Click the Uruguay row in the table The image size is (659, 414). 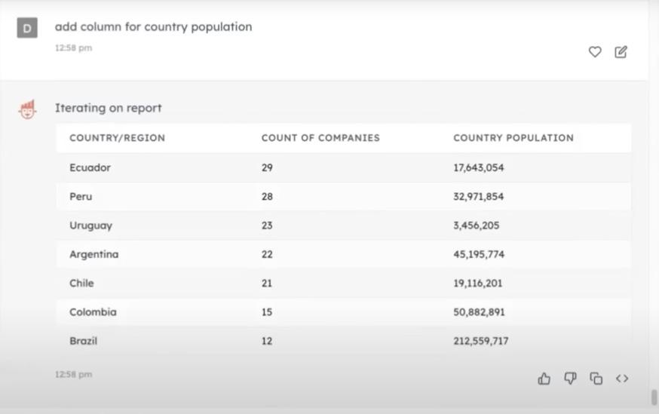coord(343,225)
